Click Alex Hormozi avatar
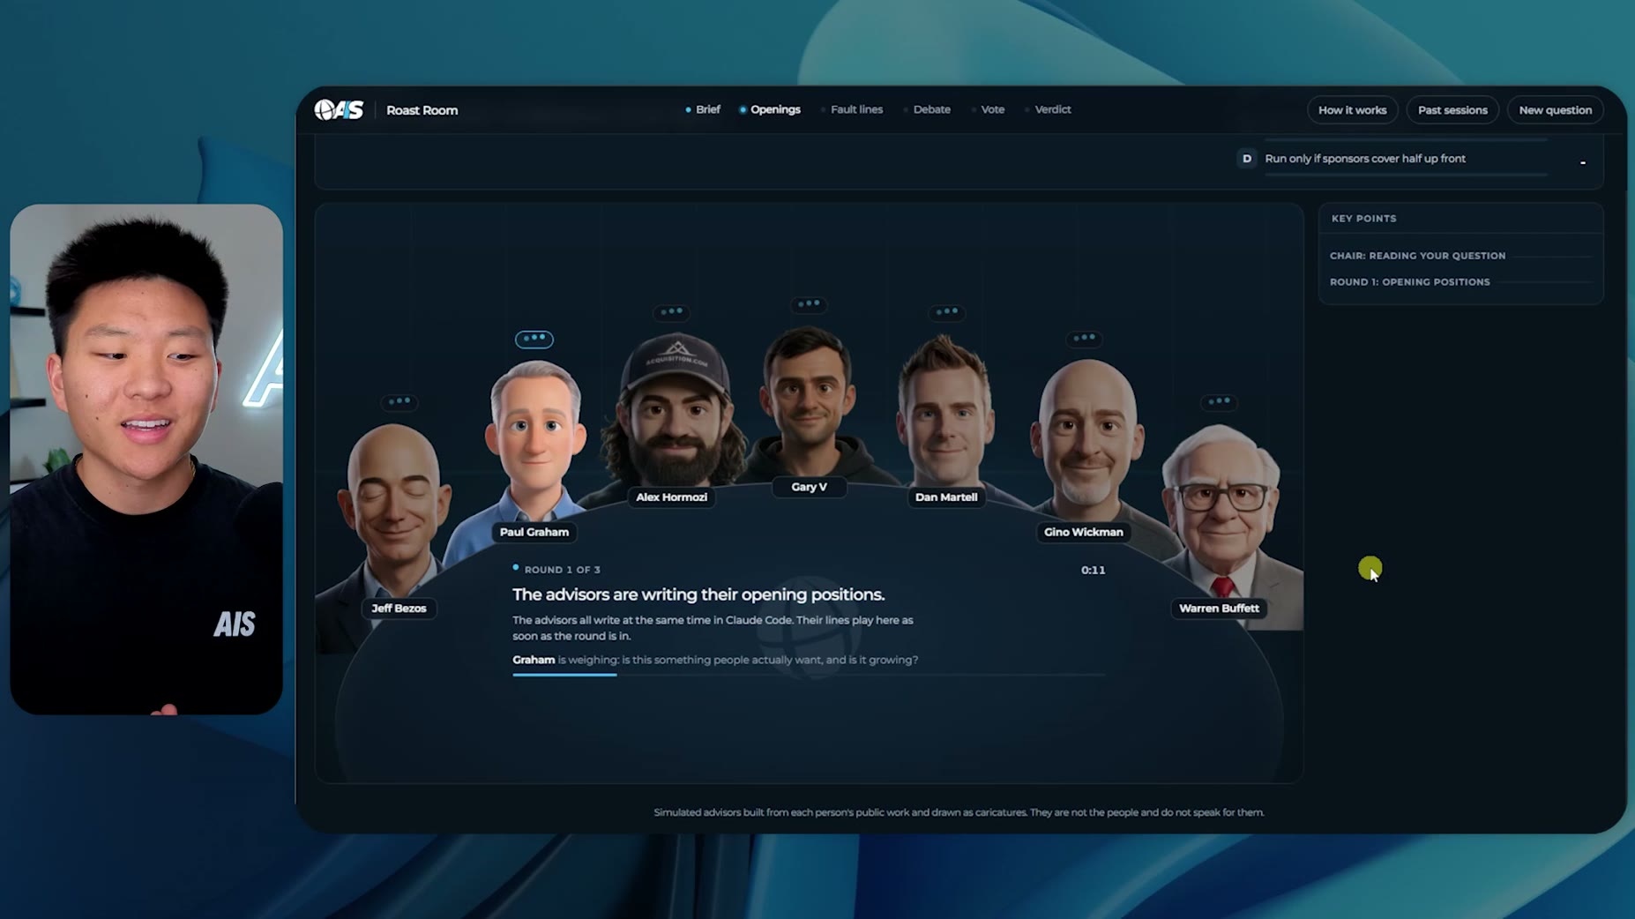This screenshot has width=1635, height=919. pos(674,410)
